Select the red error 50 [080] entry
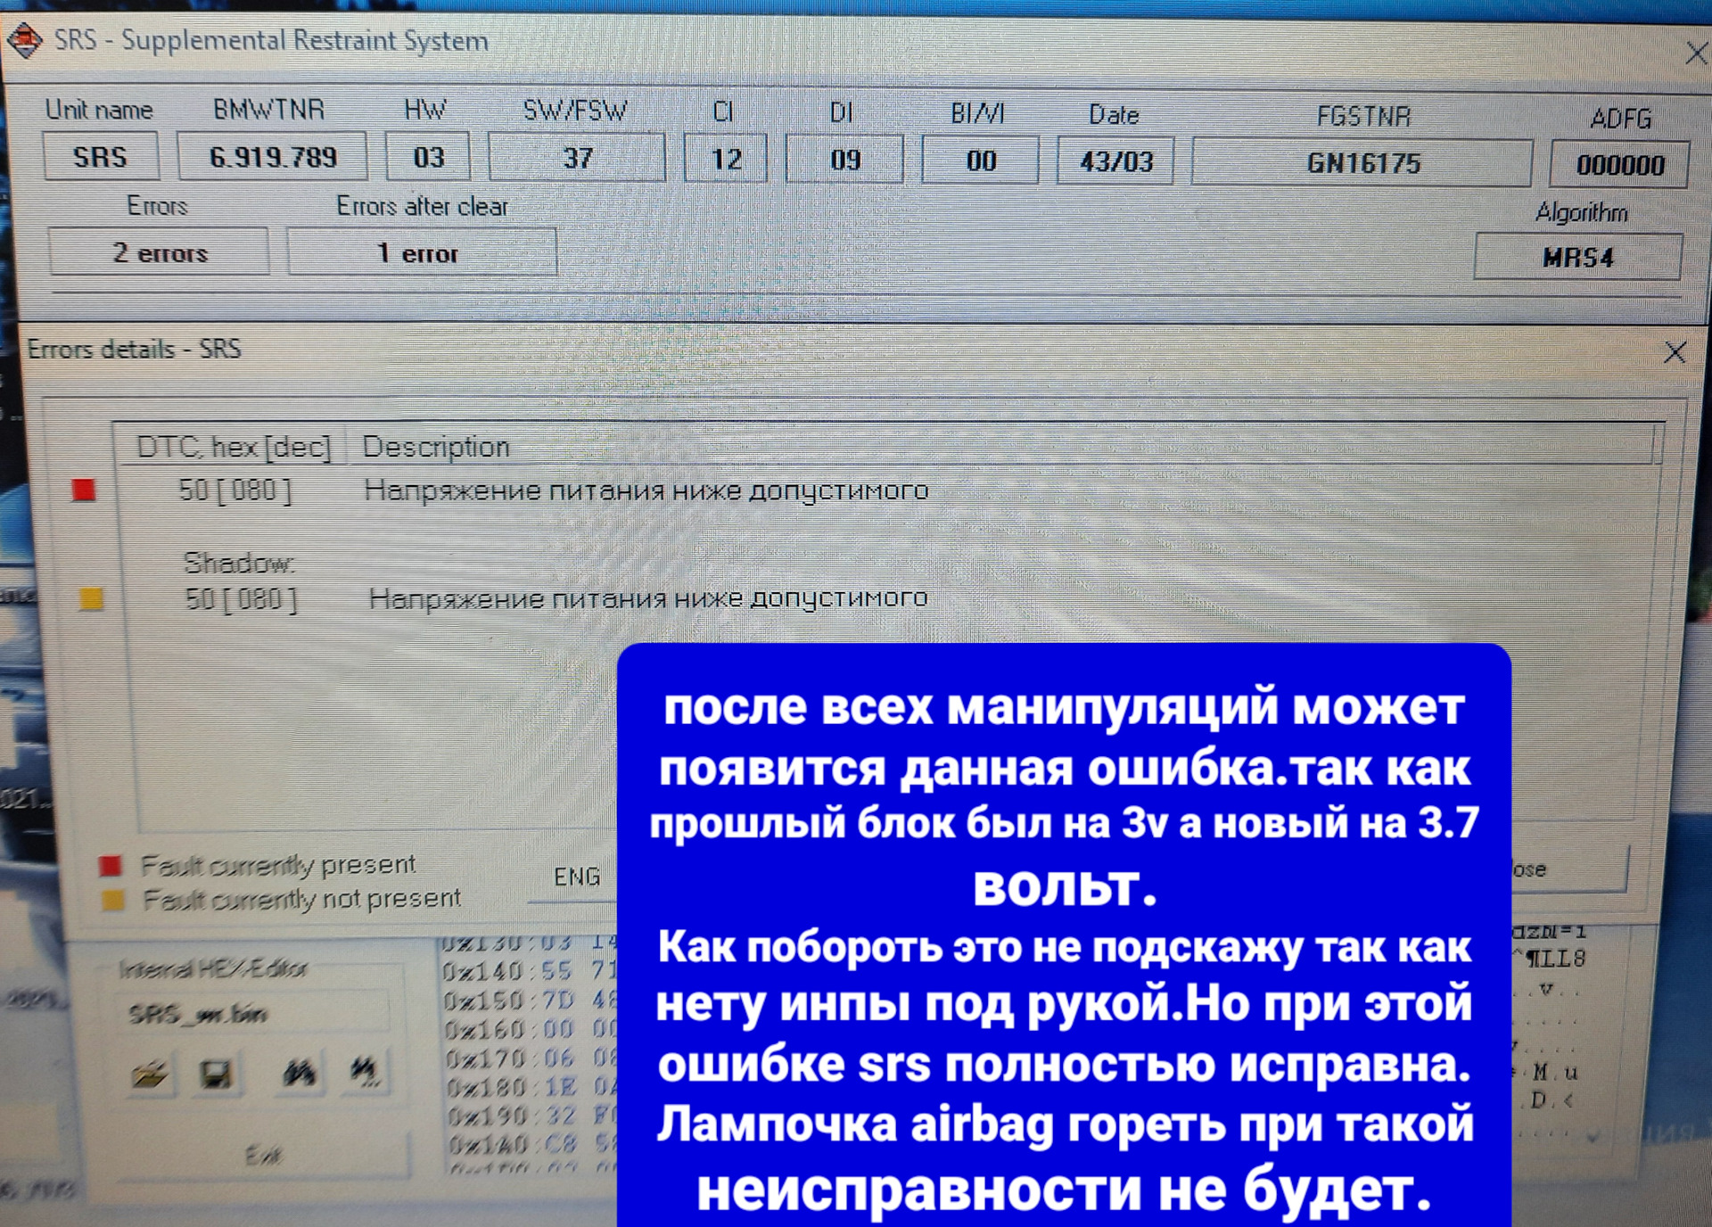 tap(236, 489)
